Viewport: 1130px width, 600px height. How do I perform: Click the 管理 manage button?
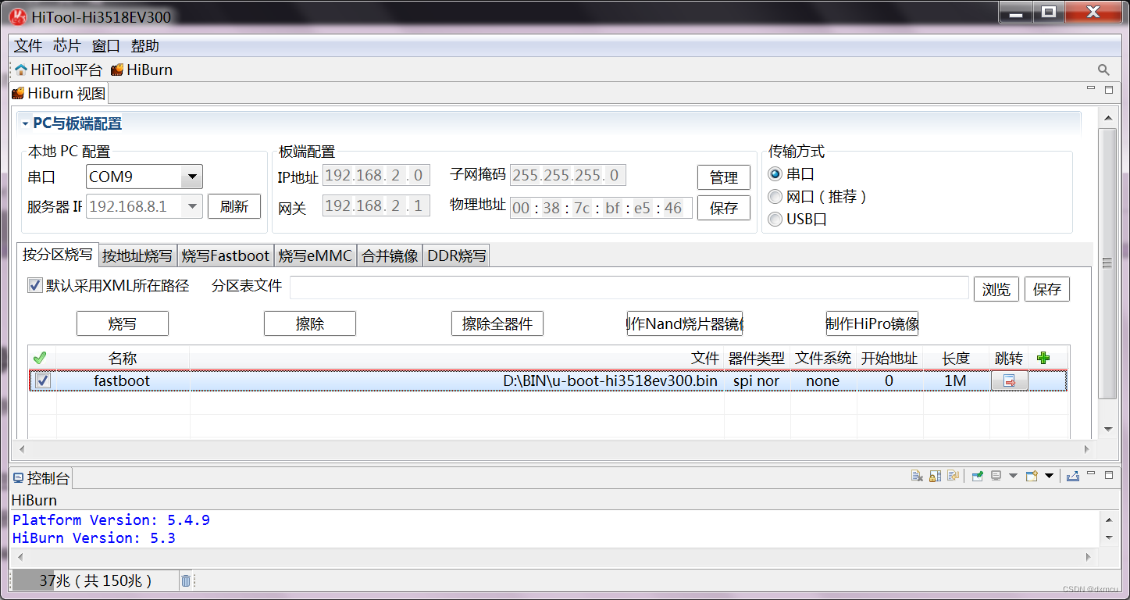click(724, 177)
